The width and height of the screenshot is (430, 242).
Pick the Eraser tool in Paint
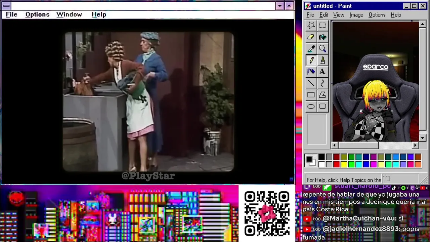[311, 37]
